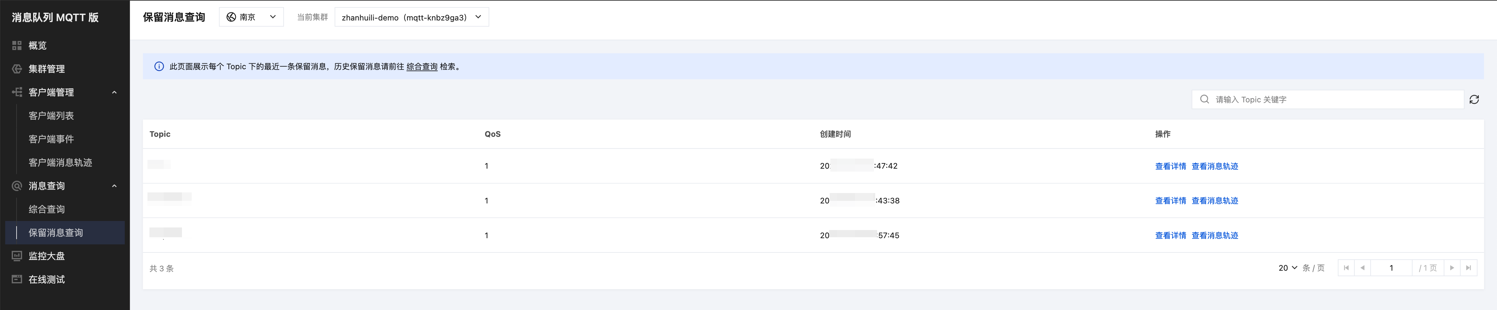Collapse the 消息查询 menu section
The image size is (1497, 310).
114,186
